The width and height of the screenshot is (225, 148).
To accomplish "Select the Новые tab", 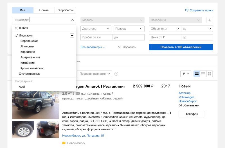I will tap(44, 10).
